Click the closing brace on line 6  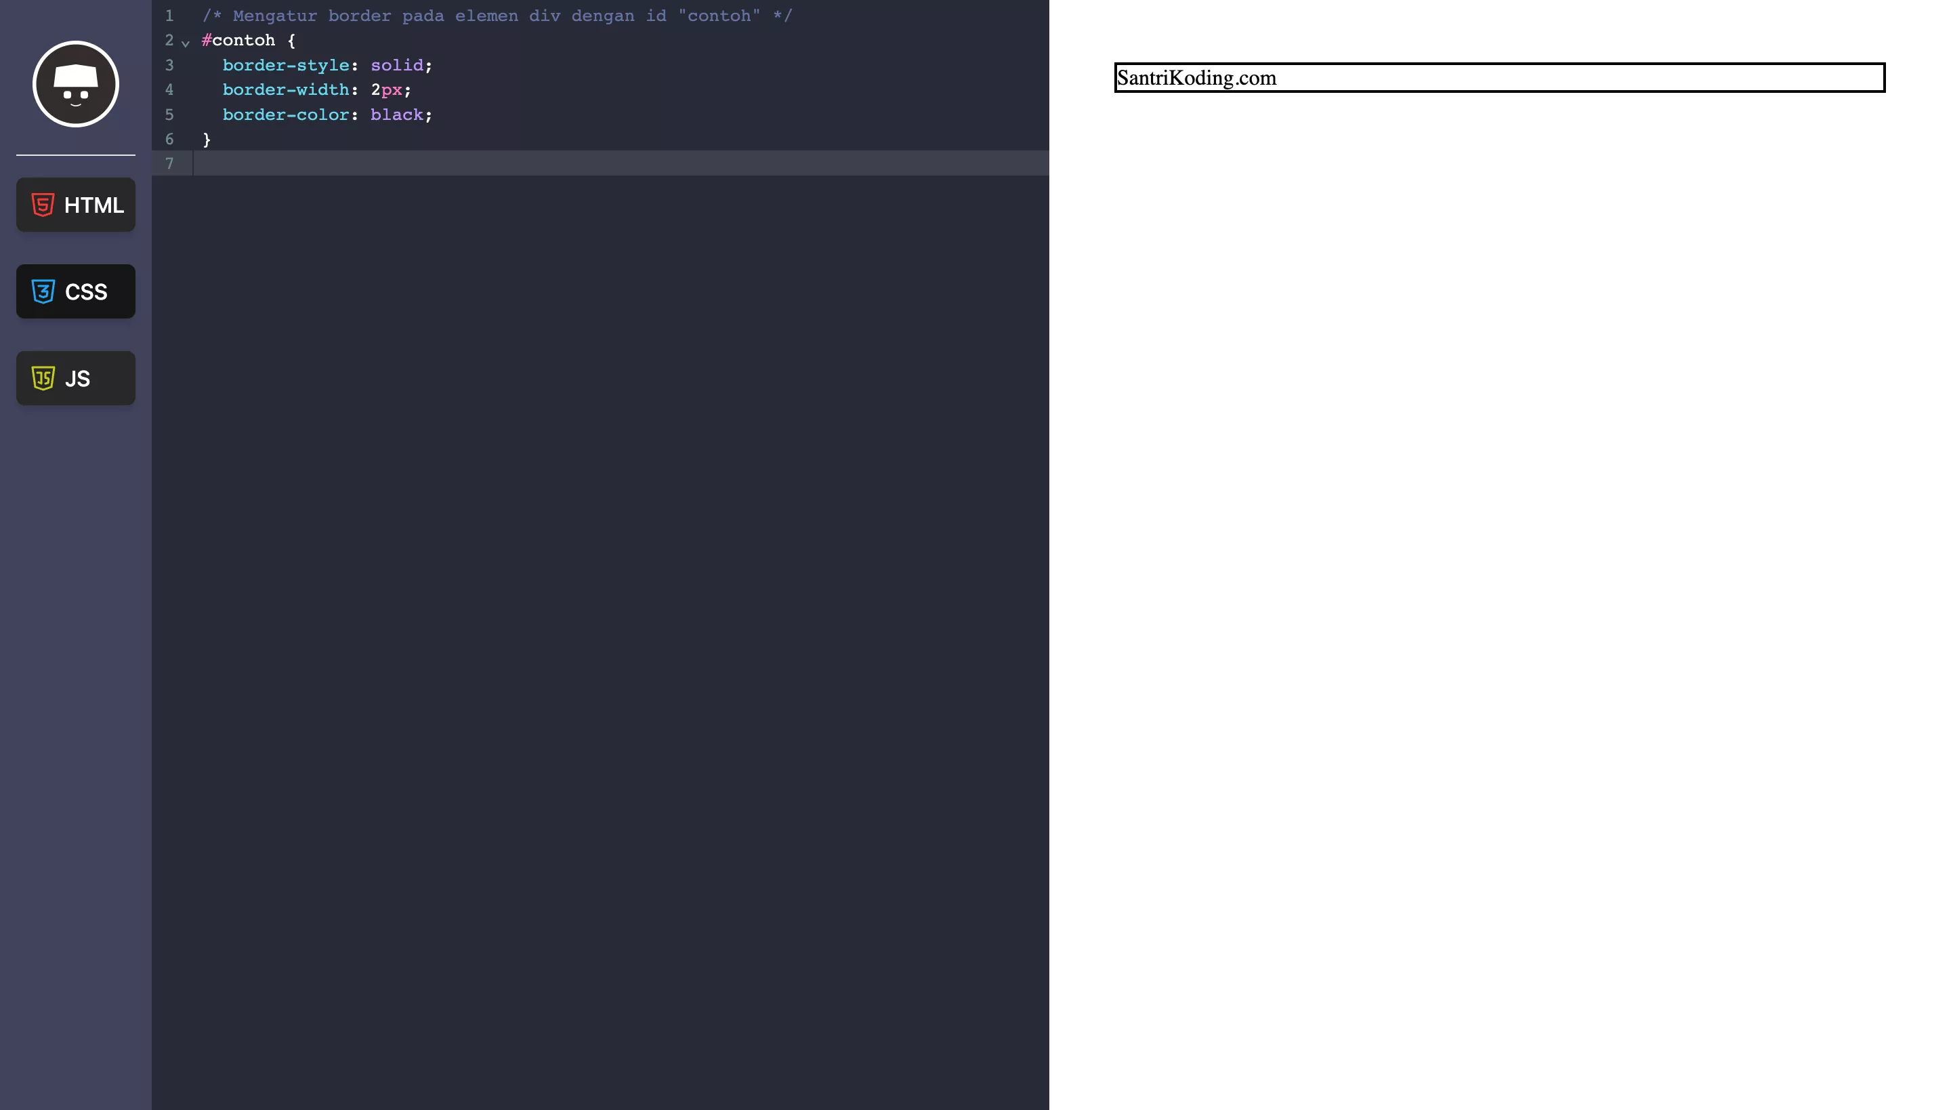[207, 140]
